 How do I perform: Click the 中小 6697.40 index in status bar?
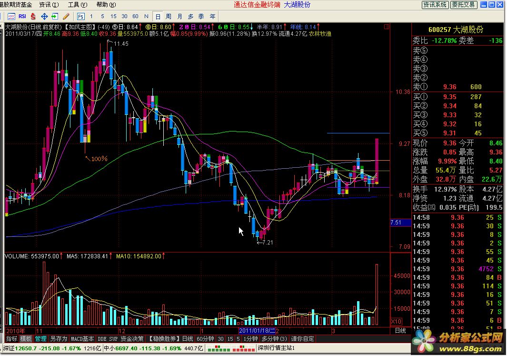tap(154, 348)
